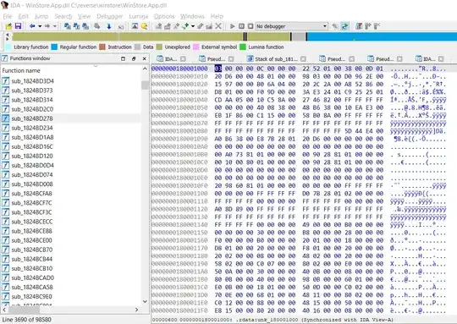Jump back with the blue left arrow
Viewport: 457px width, 324px height.
tap(32, 26)
